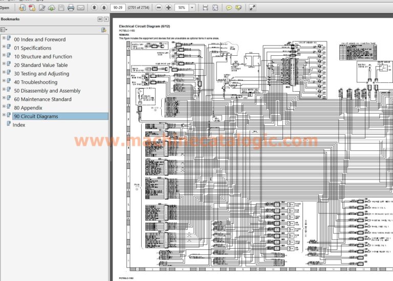Viewport: 393px width, 281px height.
Task: Collapse the Bookmarks panel with double-arrow button
Action: pyautogui.click(x=100, y=19)
